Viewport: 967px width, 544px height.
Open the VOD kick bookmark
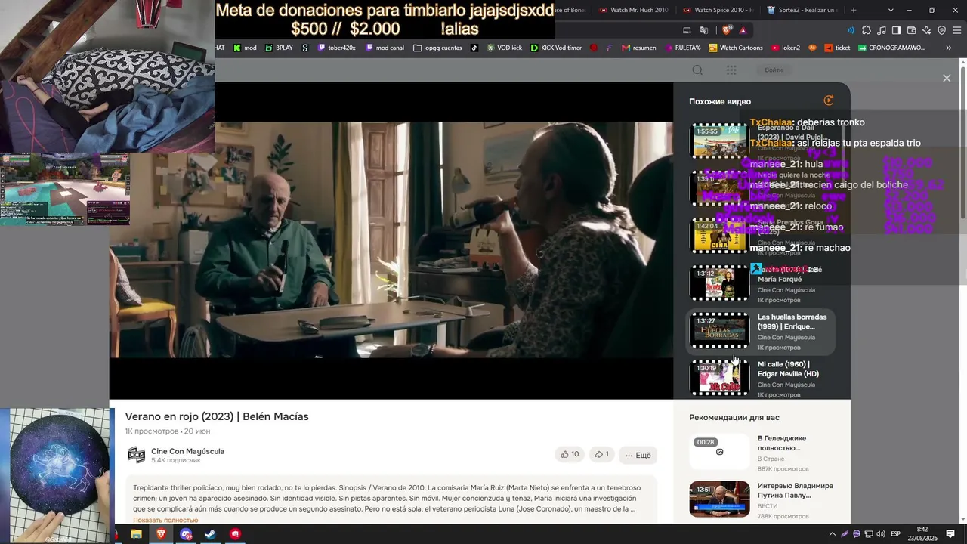(505, 48)
